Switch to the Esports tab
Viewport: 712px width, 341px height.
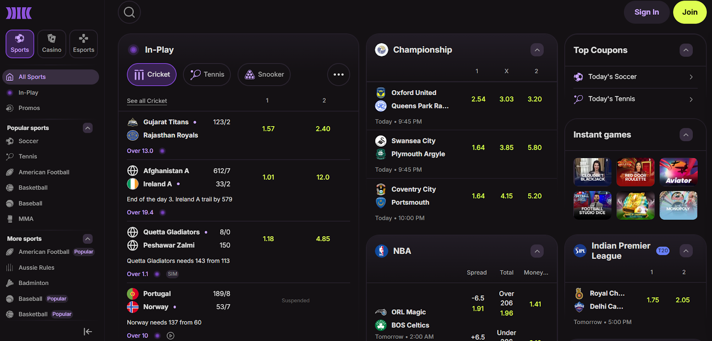coord(84,44)
